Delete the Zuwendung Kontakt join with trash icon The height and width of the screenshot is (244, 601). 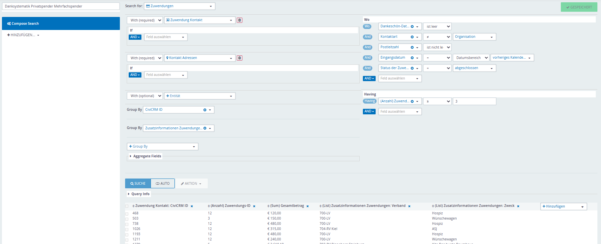coord(239,20)
